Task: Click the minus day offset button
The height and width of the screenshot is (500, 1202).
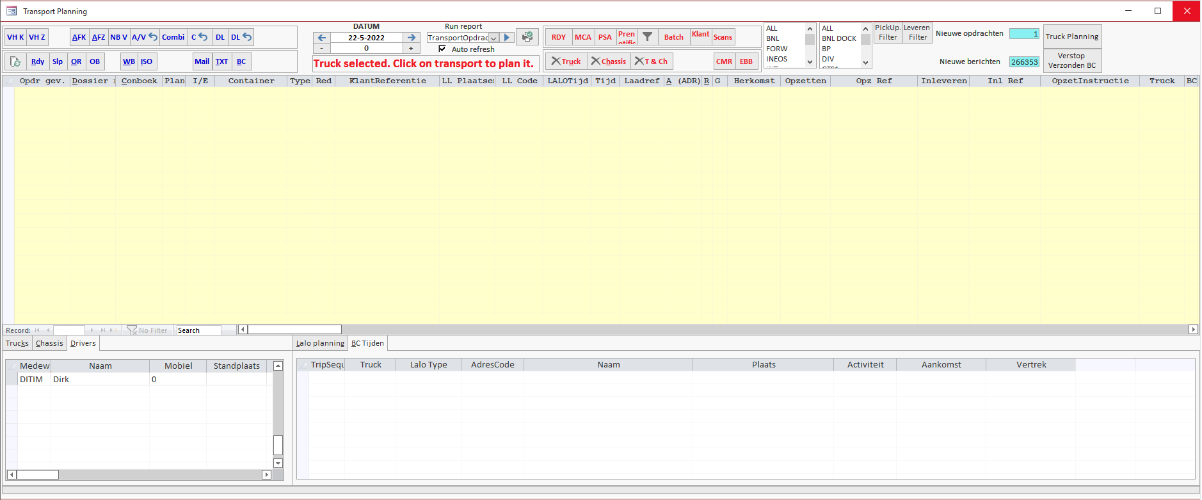Action: 322,48
